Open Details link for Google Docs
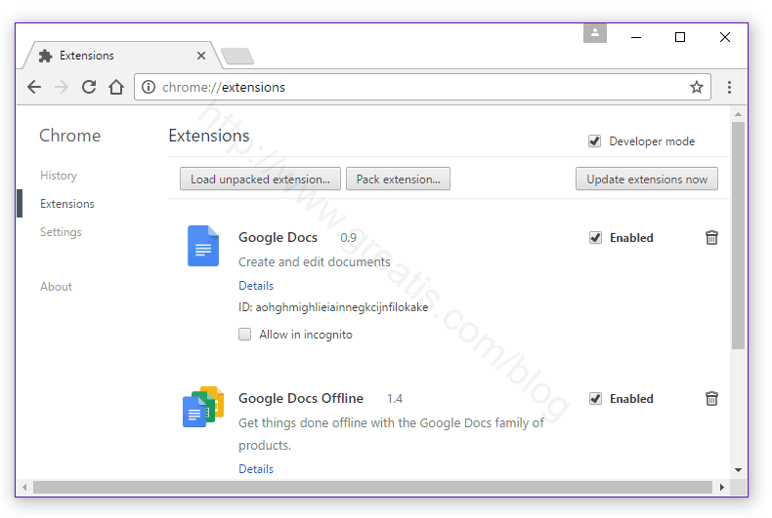 (256, 286)
